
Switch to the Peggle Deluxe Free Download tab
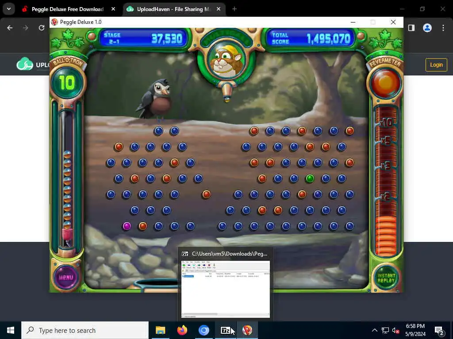pyautogui.click(x=69, y=9)
